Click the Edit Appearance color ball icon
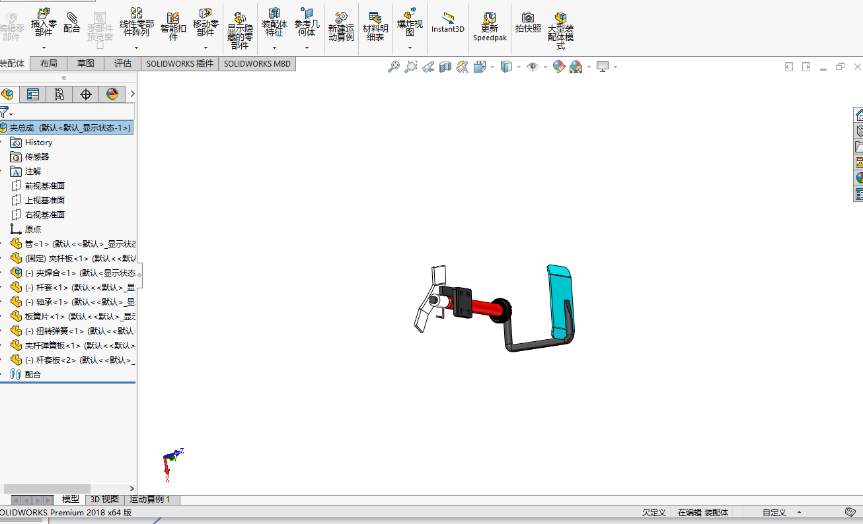 click(x=559, y=67)
